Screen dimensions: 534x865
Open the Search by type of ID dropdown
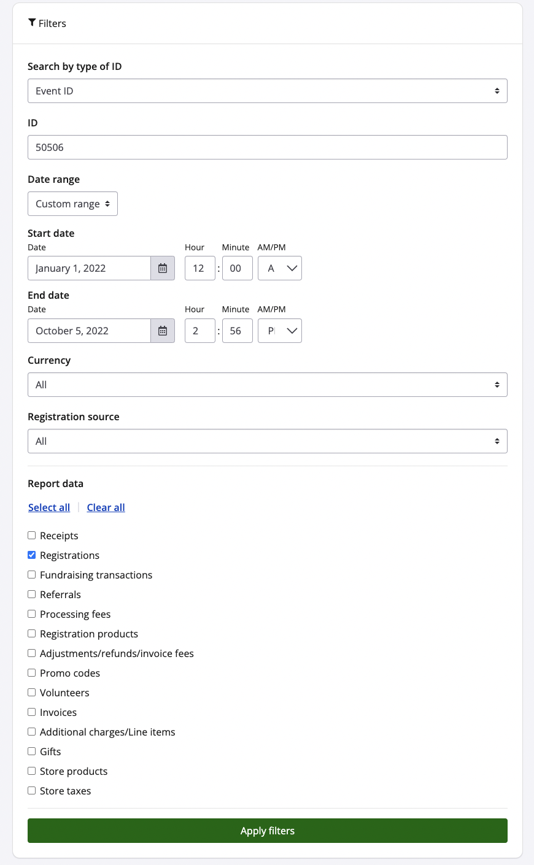(267, 91)
